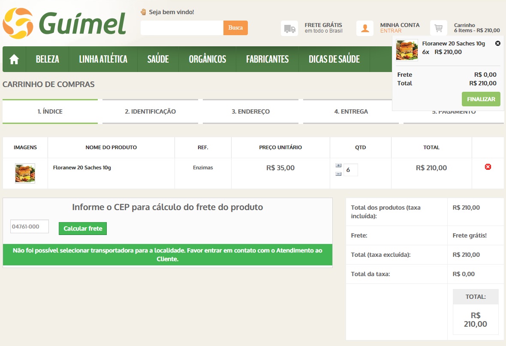The width and height of the screenshot is (506, 346).
Task: Open the home icon in navigation bar
Action: [14, 60]
